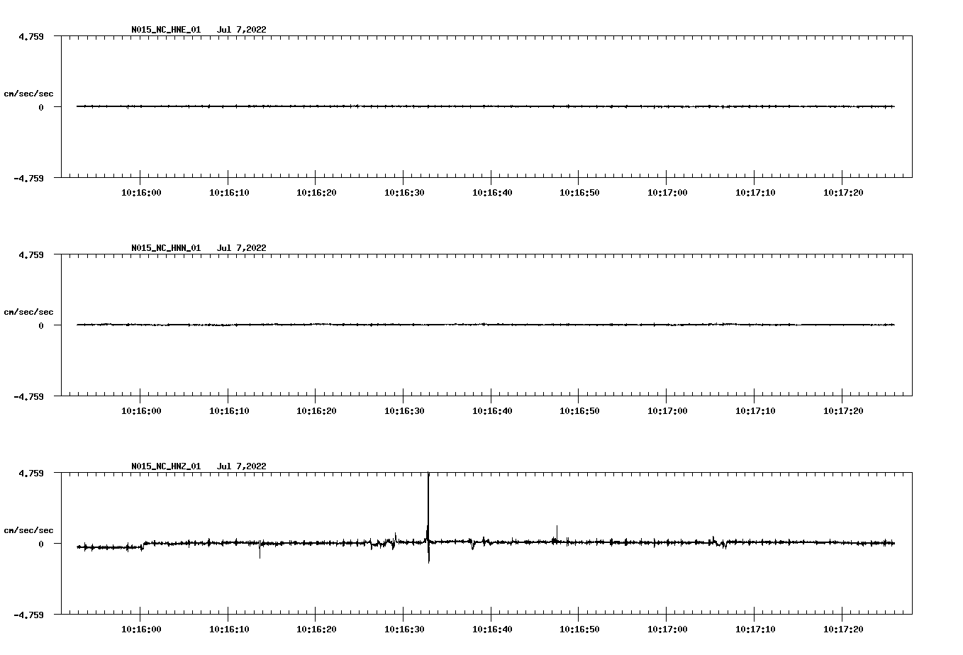This screenshot has width=963, height=655.
Task: Click the 10:16:30 time label under HNE plot
Action: [x=403, y=193]
